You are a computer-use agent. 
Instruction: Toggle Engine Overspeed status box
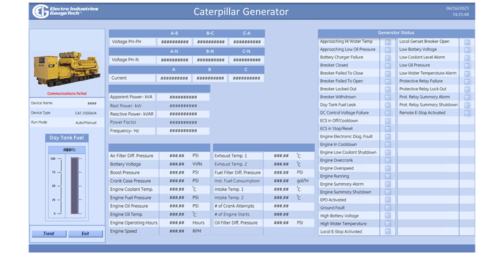pyautogui.click(x=388, y=169)
